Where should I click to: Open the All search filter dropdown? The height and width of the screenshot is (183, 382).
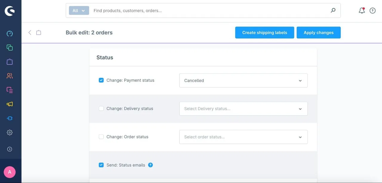[79, 11]
